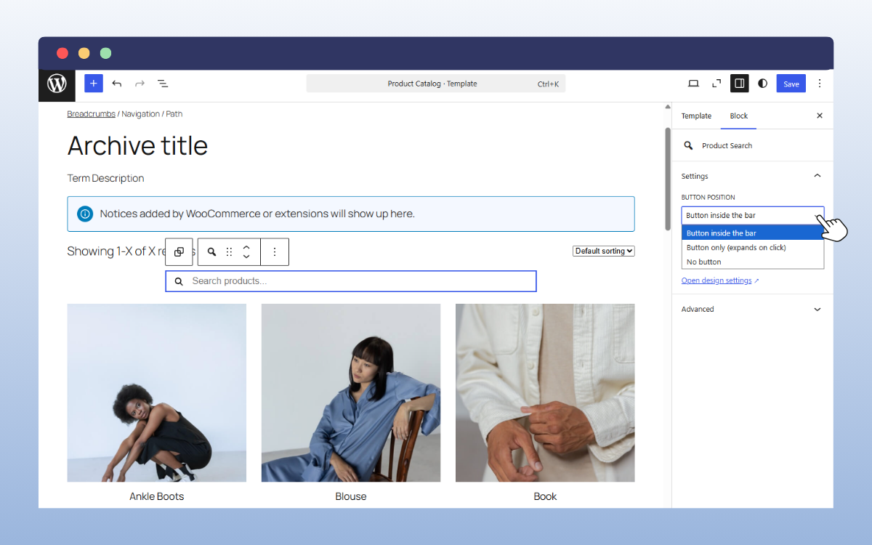Click the redo arrow icon
Screen dimensions: 872x545
(140, 84)
